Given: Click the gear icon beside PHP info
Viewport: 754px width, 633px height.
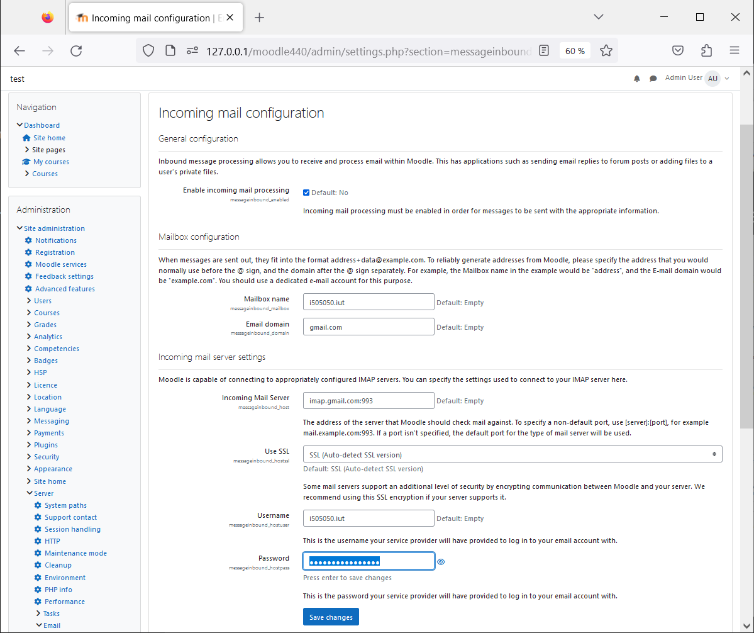Looking at the screenshot, I should click(38, 589).
